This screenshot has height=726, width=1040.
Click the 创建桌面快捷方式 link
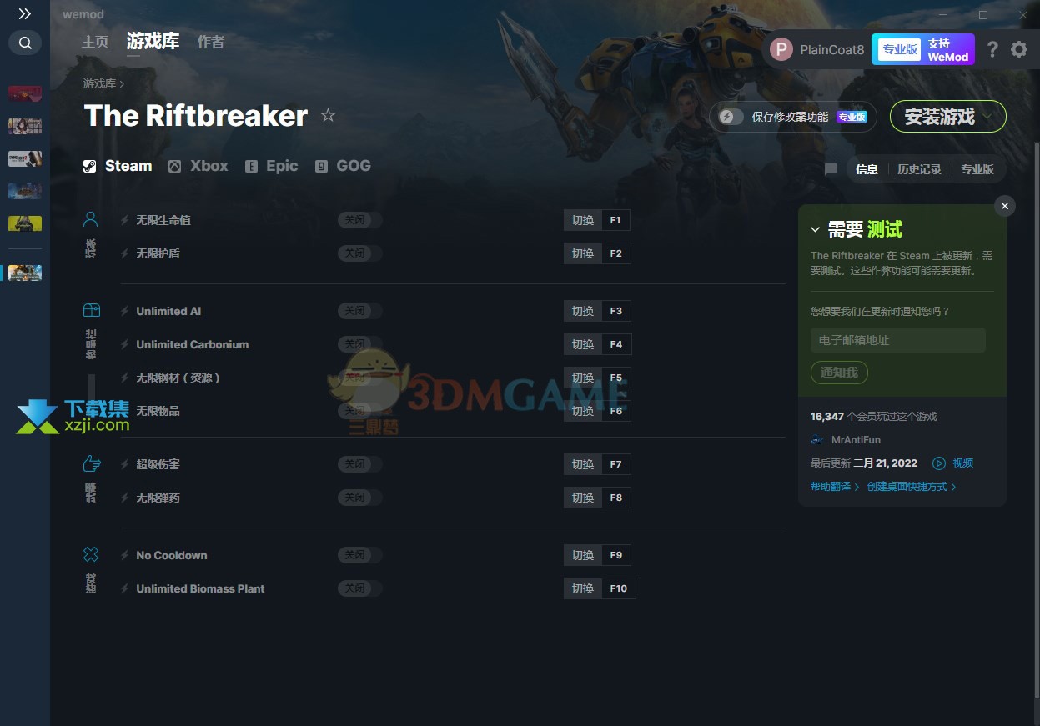point(912,487)
